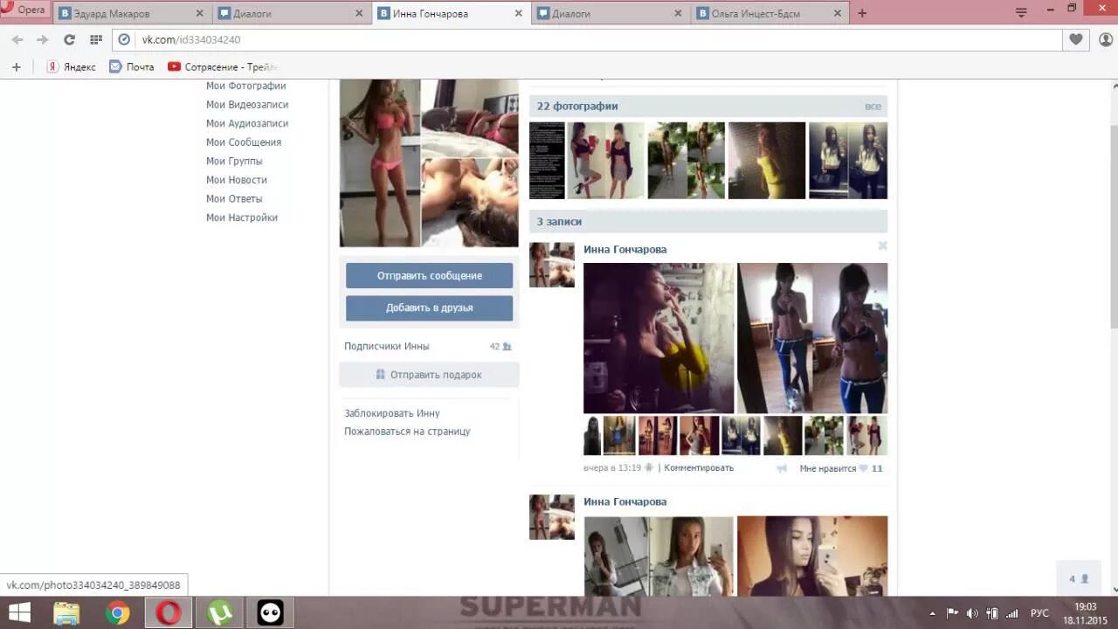Switch to the Диалоги tab after Инна Гончарова
1118x629 pixels.
point(611,14)
